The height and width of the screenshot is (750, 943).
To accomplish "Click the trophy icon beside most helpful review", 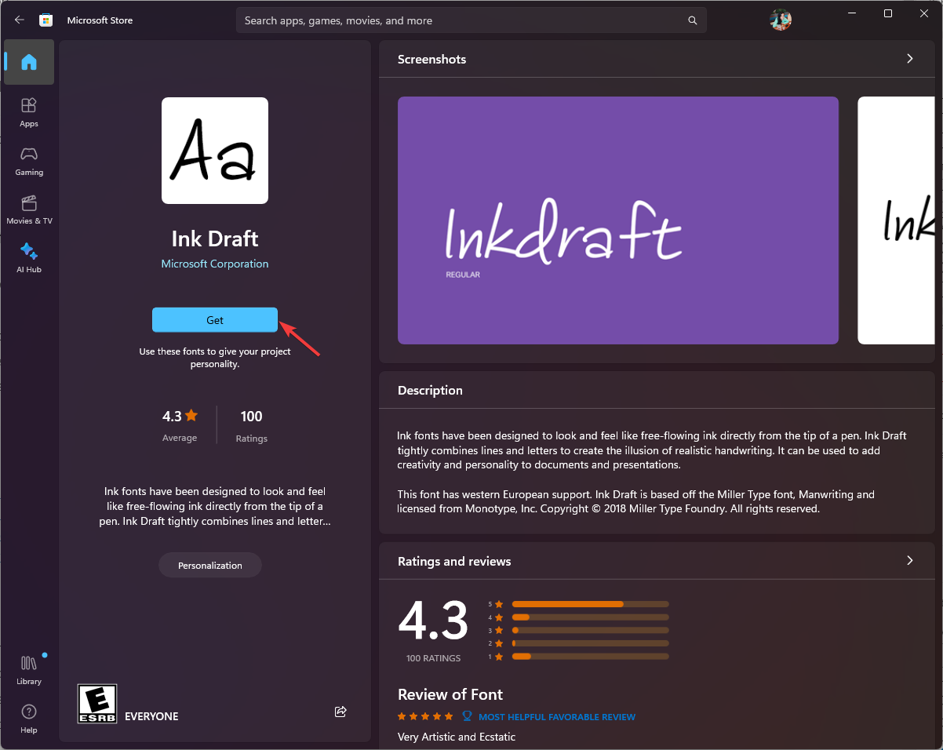I will (468, 716).
